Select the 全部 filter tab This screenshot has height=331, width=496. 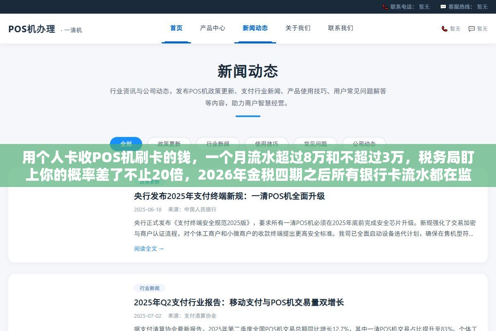[x=126, y=144]
